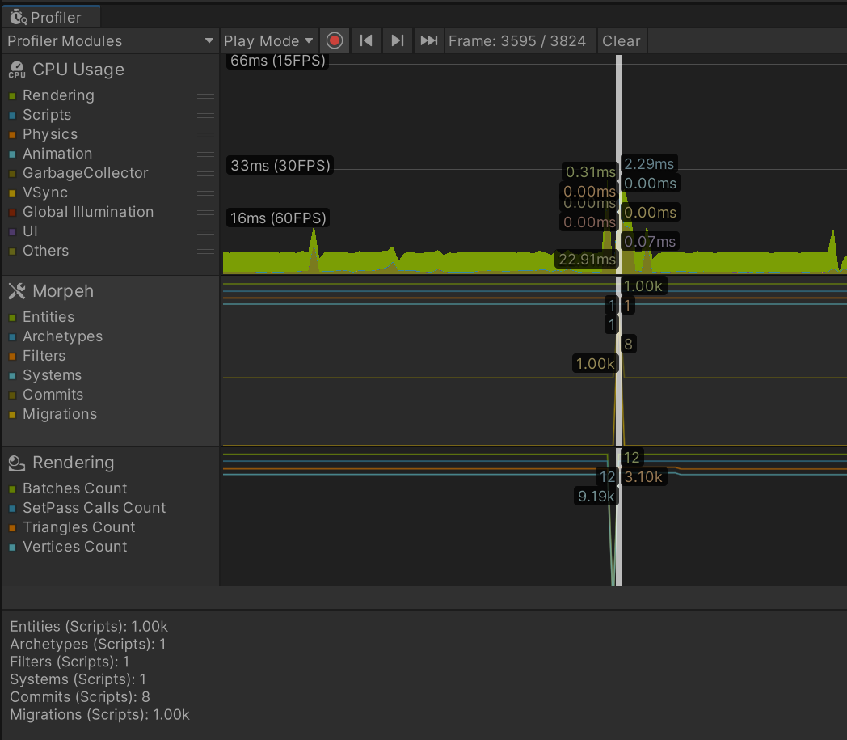Click the Commits value 8 label in the Morpeh chart

(628, 345)
